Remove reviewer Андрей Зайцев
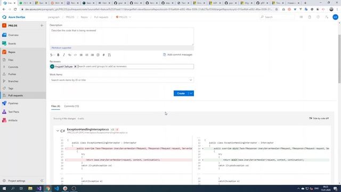The width and height of the screenshot is (341, 192). [75, 66]
